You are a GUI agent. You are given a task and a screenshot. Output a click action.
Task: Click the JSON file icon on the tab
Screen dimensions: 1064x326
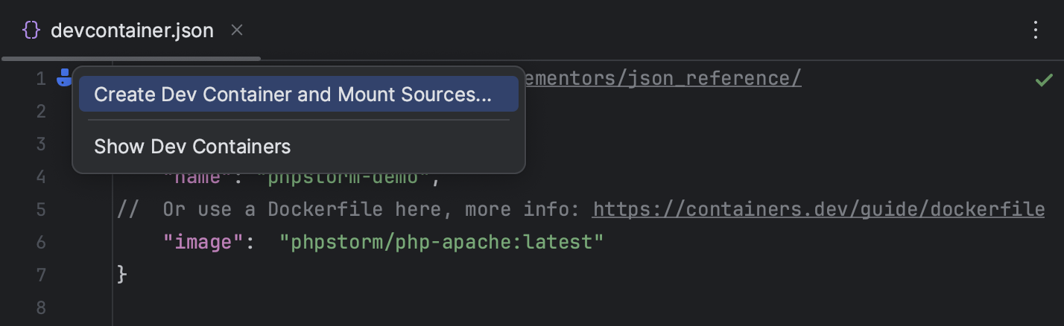tap(31, 31)
